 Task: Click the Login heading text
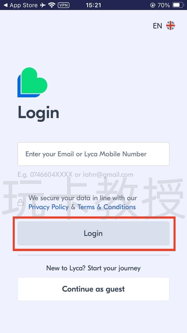pyautogui.click(x=38, y=113)
